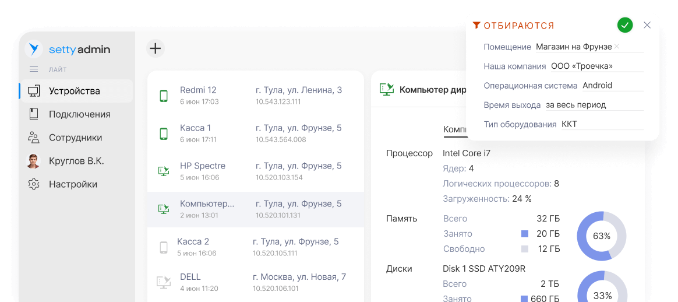
Task: Click the green phone icon for Redmi 12
Action: coord(164,96)
